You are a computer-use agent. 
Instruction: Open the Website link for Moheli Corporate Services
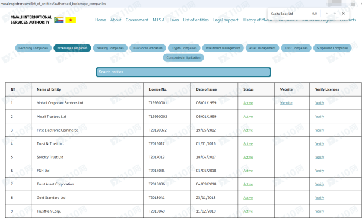click(286, 103)
